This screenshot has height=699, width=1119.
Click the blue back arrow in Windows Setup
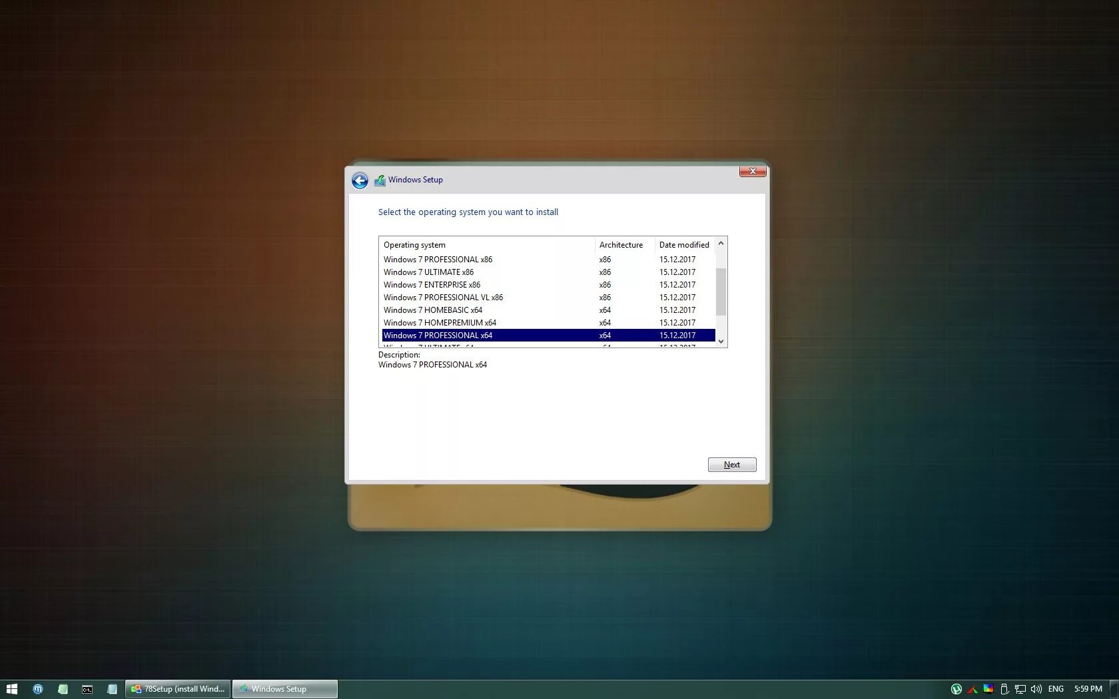[360, 180]
